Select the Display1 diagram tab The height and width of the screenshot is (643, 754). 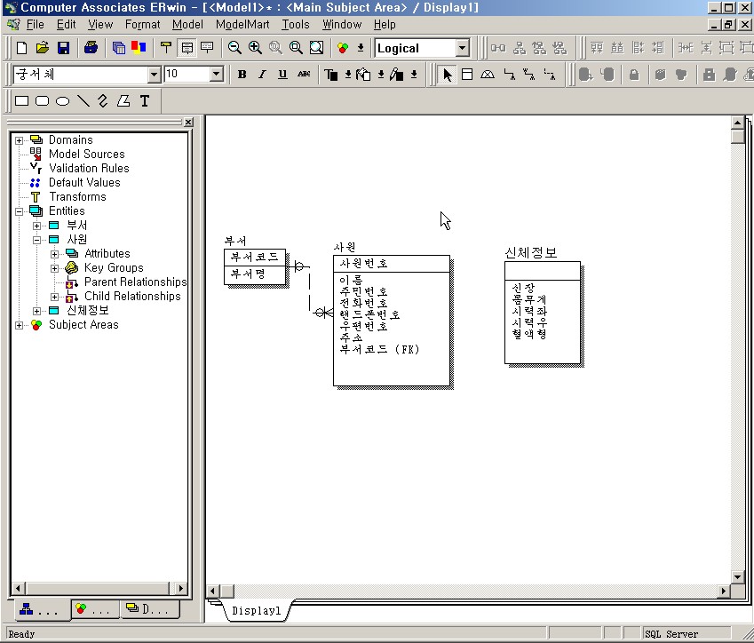[256, 611]
